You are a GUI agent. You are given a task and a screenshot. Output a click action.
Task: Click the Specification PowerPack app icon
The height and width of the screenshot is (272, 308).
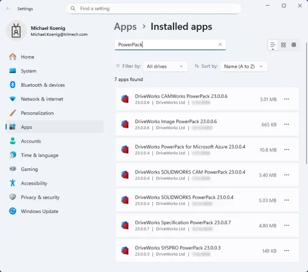125,225
